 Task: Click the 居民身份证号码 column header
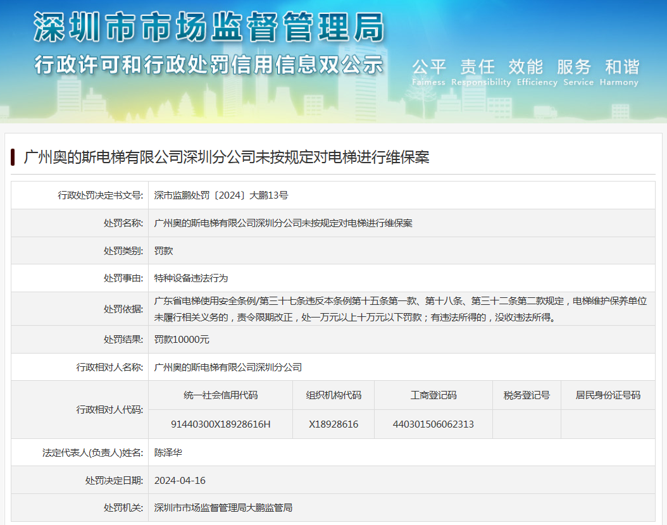[x=608, y=395]
